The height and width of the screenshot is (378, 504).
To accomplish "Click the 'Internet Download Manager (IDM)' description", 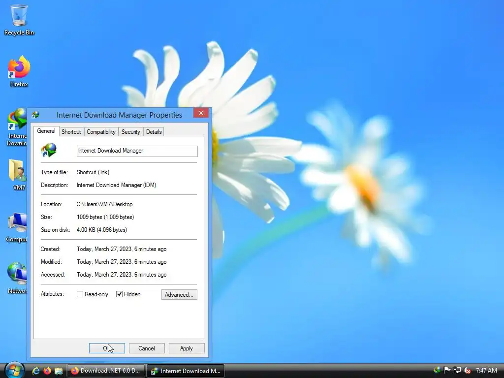I will tap(116, 185).
